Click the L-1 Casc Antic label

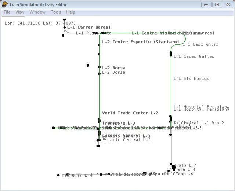(x=200, y=45)
